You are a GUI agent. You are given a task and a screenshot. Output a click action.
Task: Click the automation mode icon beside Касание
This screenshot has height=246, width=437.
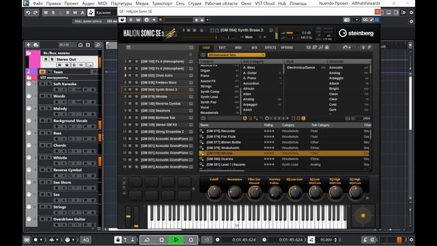[x=91, y=12]
